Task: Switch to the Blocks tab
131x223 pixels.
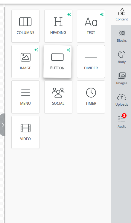Action: [122, 36]
